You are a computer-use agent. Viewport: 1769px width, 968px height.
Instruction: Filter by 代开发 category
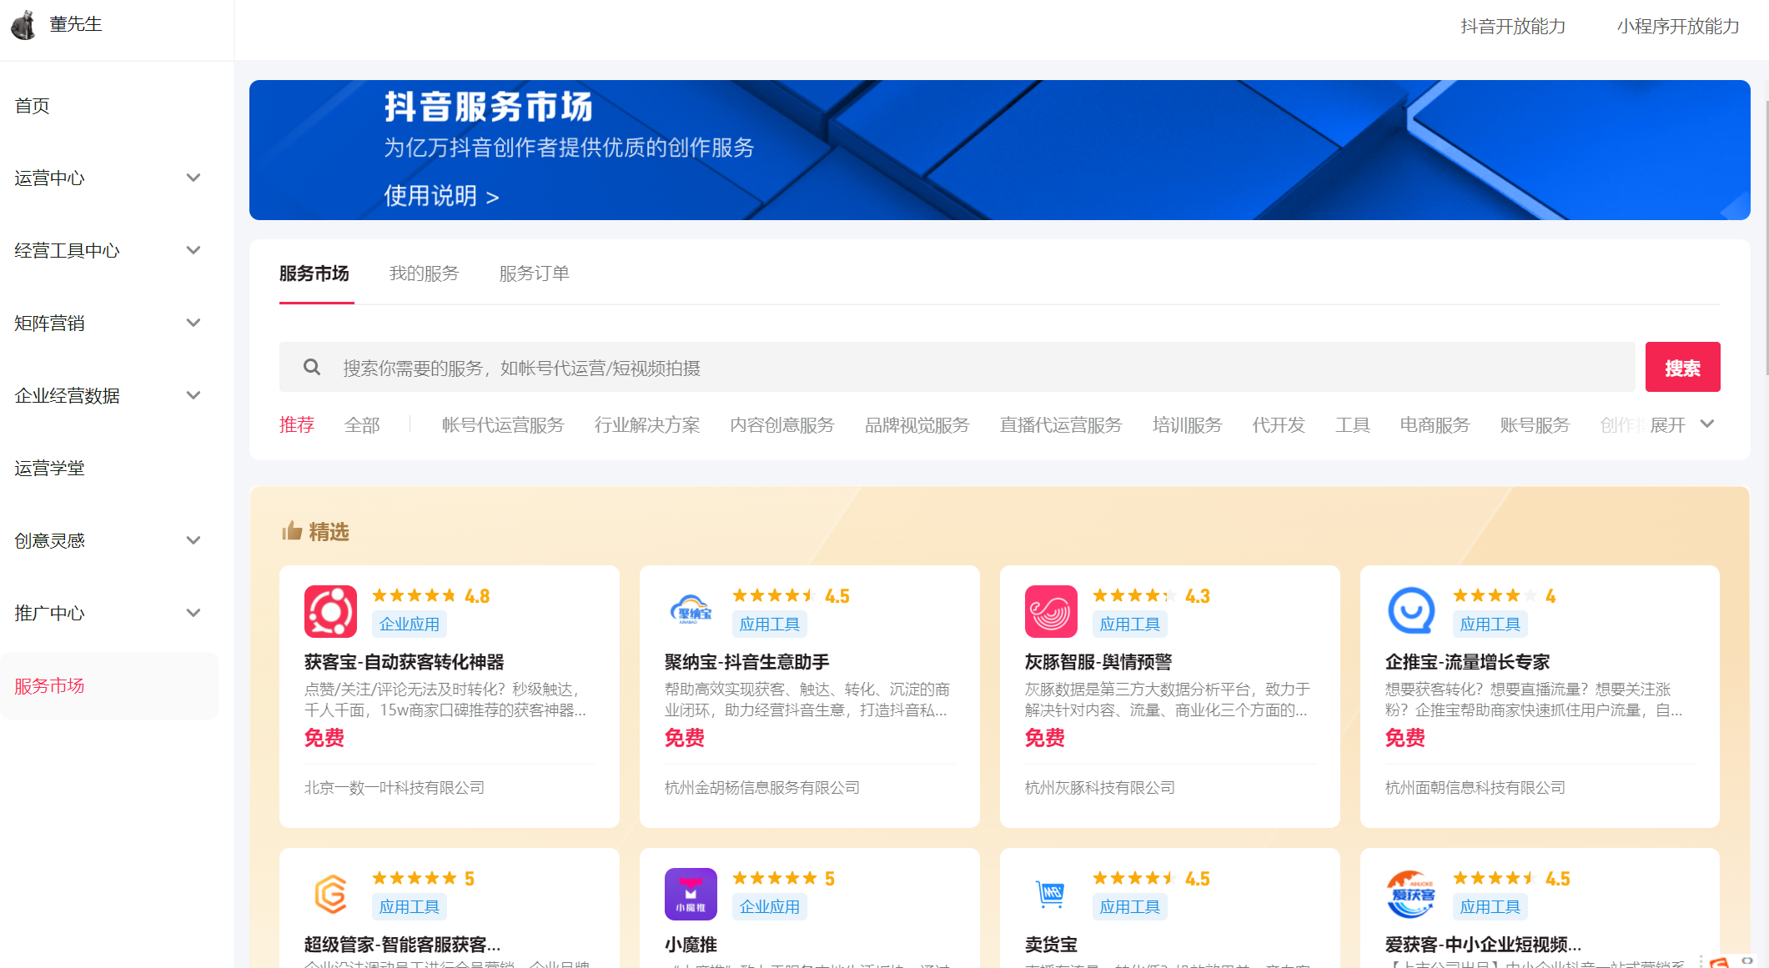tap(1279, 424)
